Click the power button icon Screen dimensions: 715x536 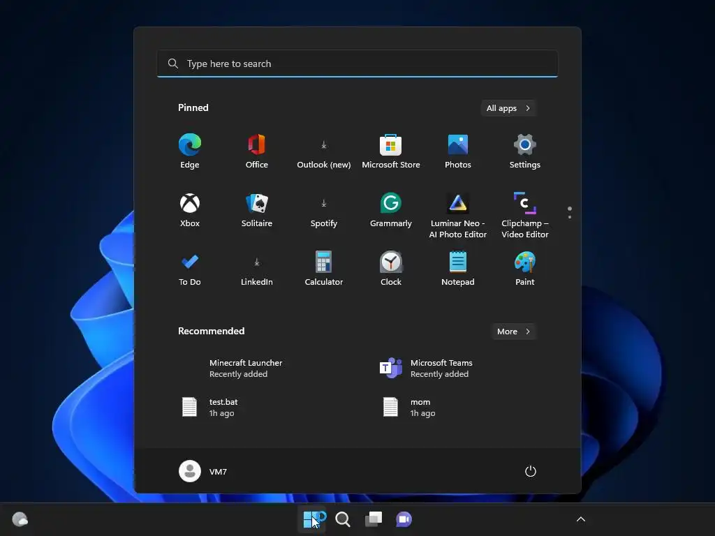[x=531, y=471]
